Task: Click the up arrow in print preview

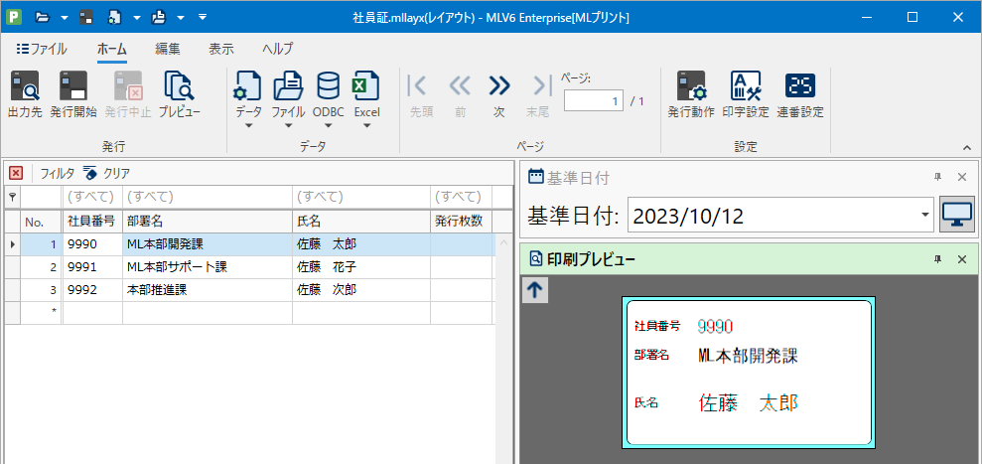Action: (535, 290)
